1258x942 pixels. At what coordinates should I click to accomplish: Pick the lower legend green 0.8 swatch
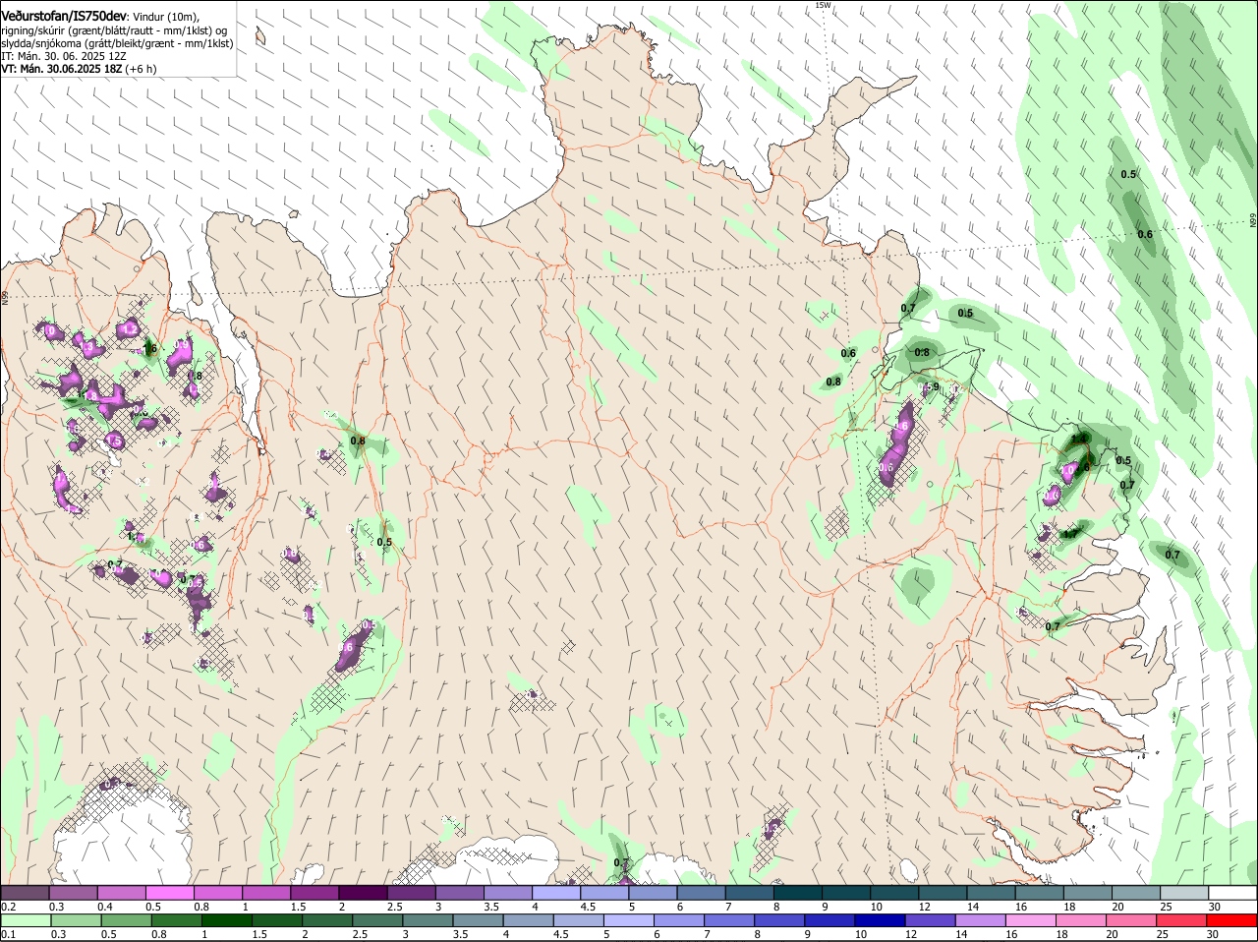pos(176,920)
